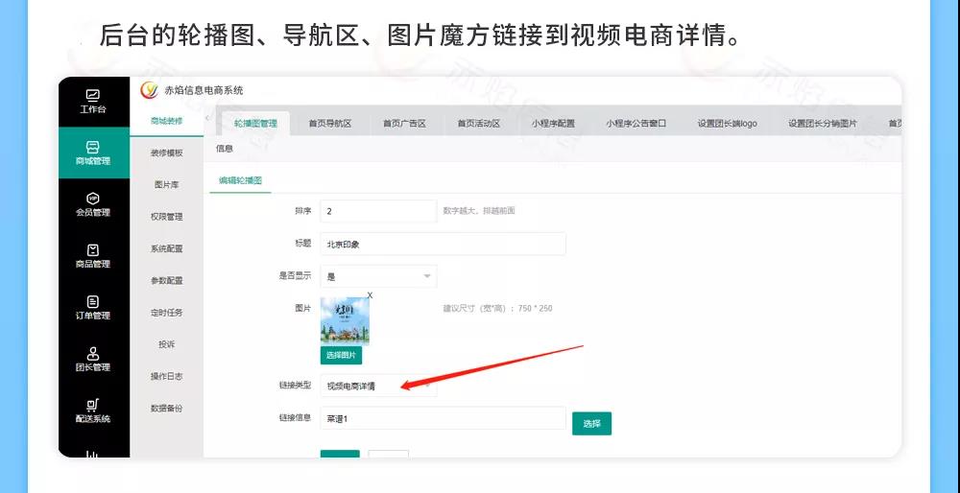Open 团长管理 group leader icon
The image size is (960, 493).
point(93,355)
